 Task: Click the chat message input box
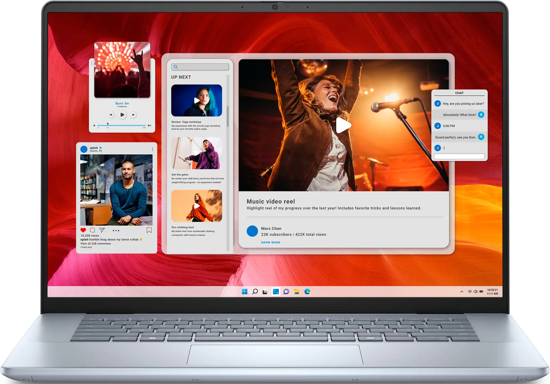(x=459, y=156)
